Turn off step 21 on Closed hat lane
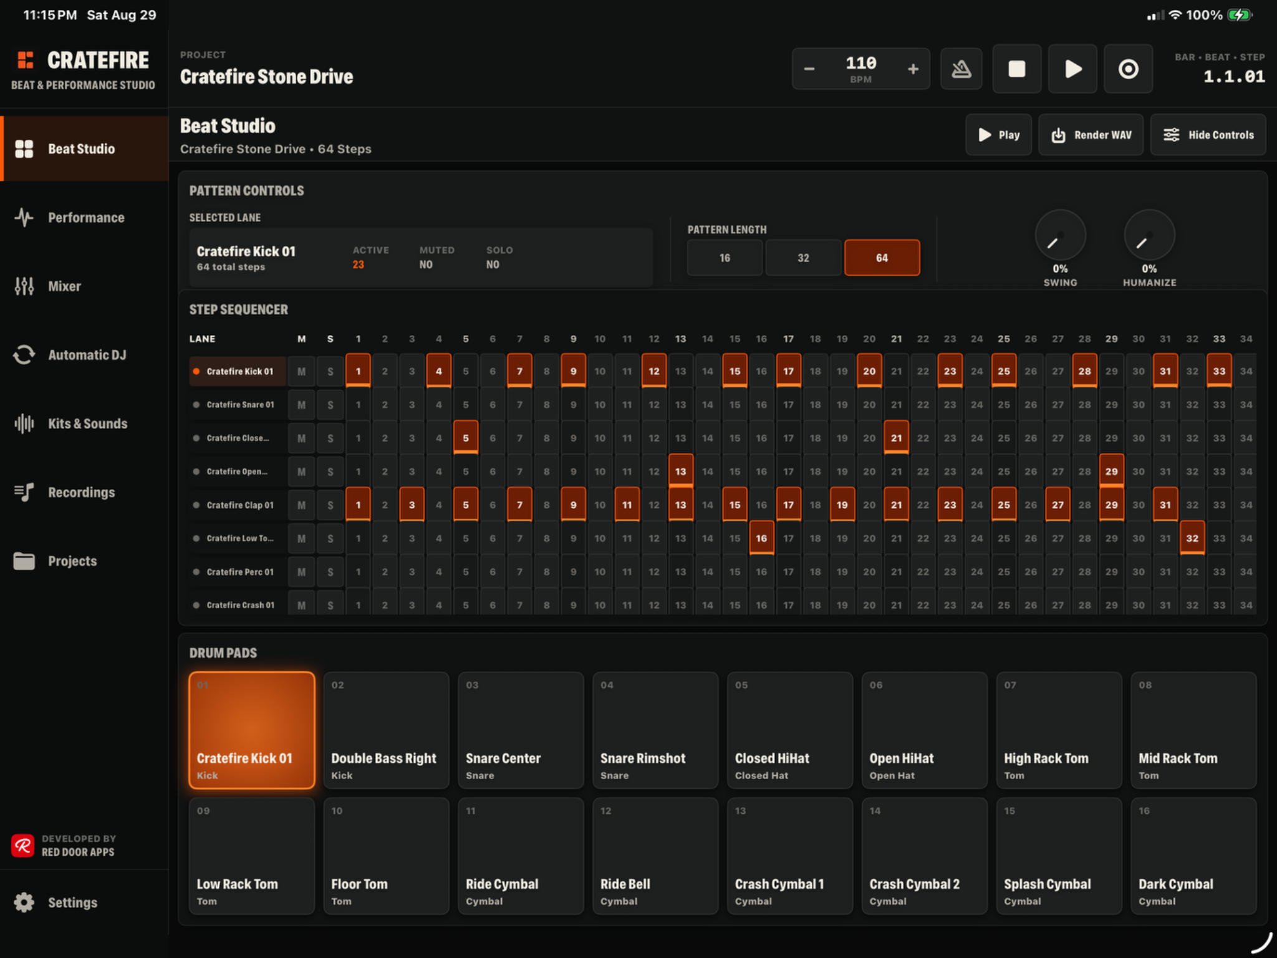The height and width of the screenshot is (958, 1277). pos(896,438)
